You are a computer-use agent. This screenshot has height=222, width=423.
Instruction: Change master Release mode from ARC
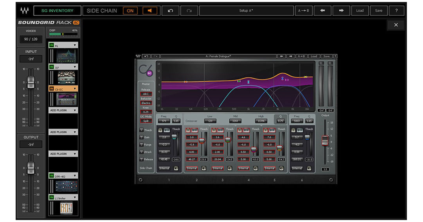pyautogui.click(x=146, y=94)
